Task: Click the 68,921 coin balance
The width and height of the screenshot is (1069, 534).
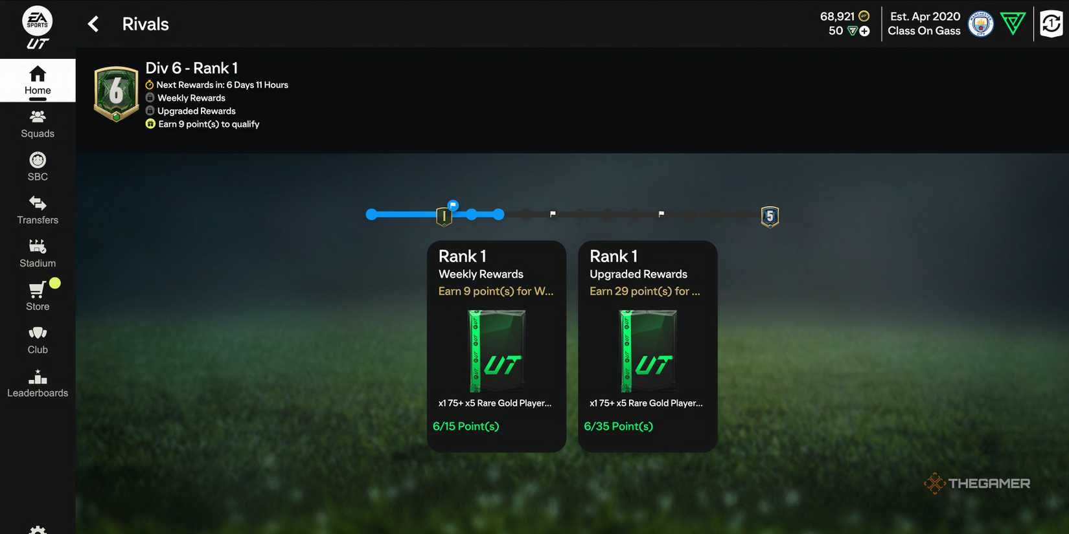Action: [x=837, y=16]
